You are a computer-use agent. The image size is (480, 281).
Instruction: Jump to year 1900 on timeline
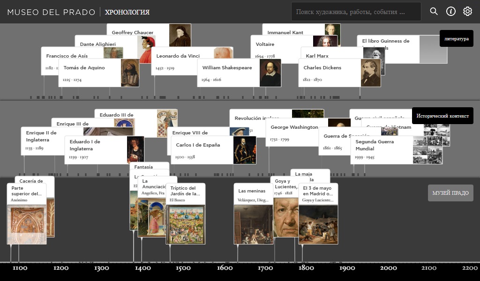point(347,268)
